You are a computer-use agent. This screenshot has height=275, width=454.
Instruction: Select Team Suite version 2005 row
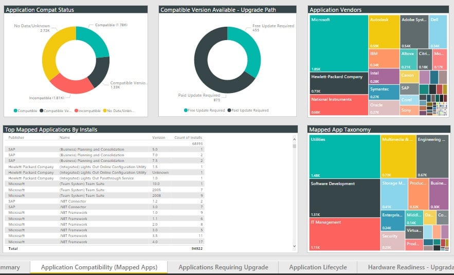(104, 190)
